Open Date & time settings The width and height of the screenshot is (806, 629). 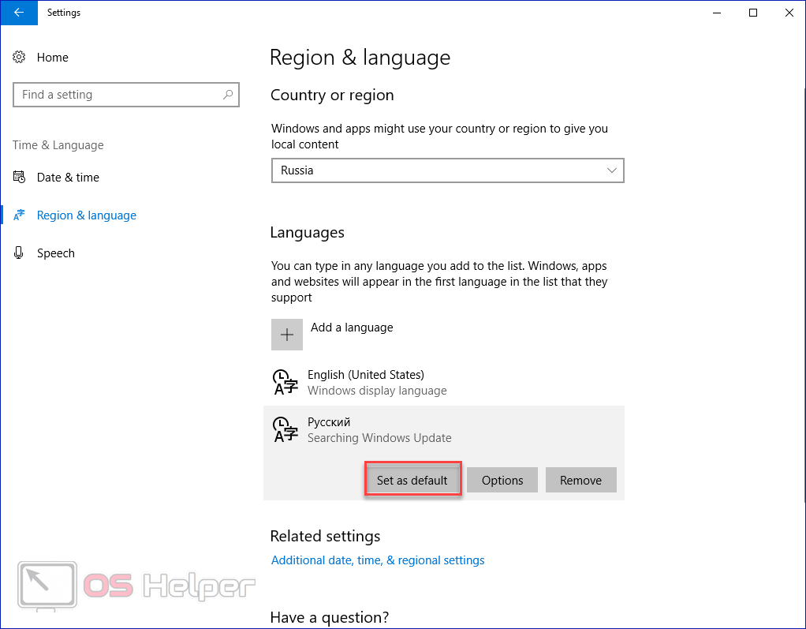(68, 178)
